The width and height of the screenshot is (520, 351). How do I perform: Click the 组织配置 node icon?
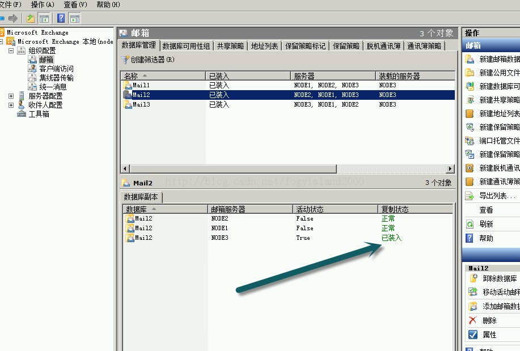(x=21, y=50)
